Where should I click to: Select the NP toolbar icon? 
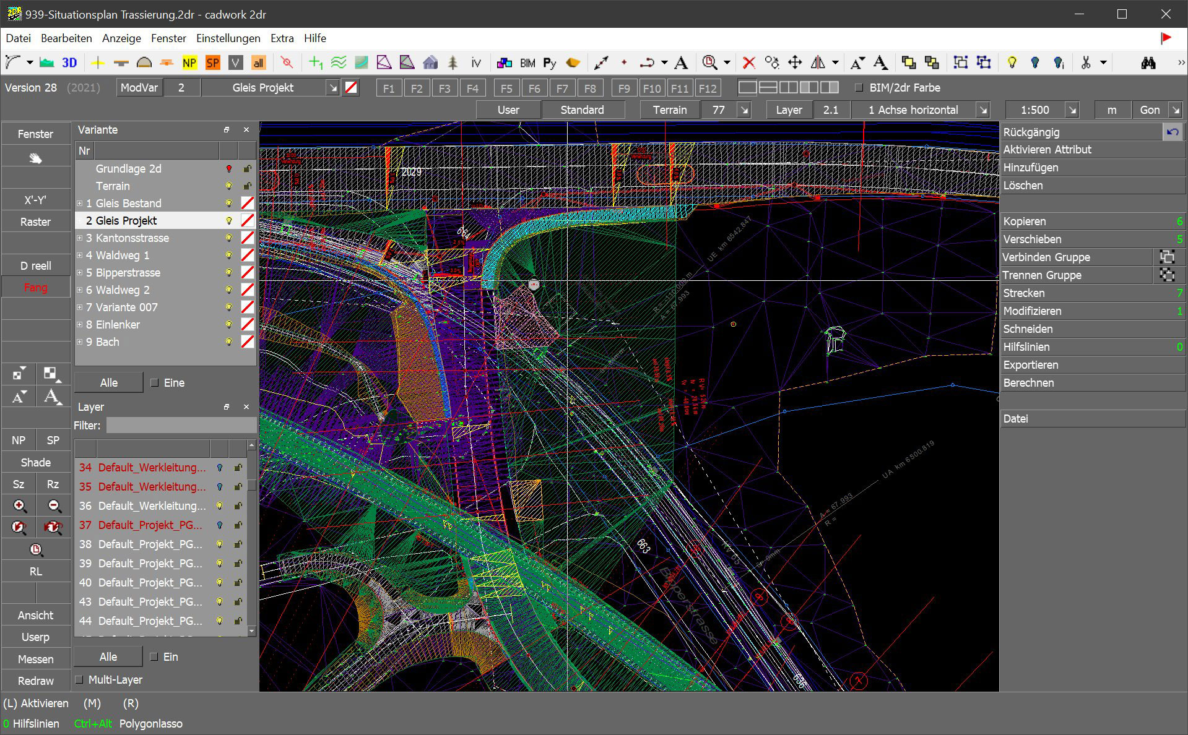tap(189, 62)
